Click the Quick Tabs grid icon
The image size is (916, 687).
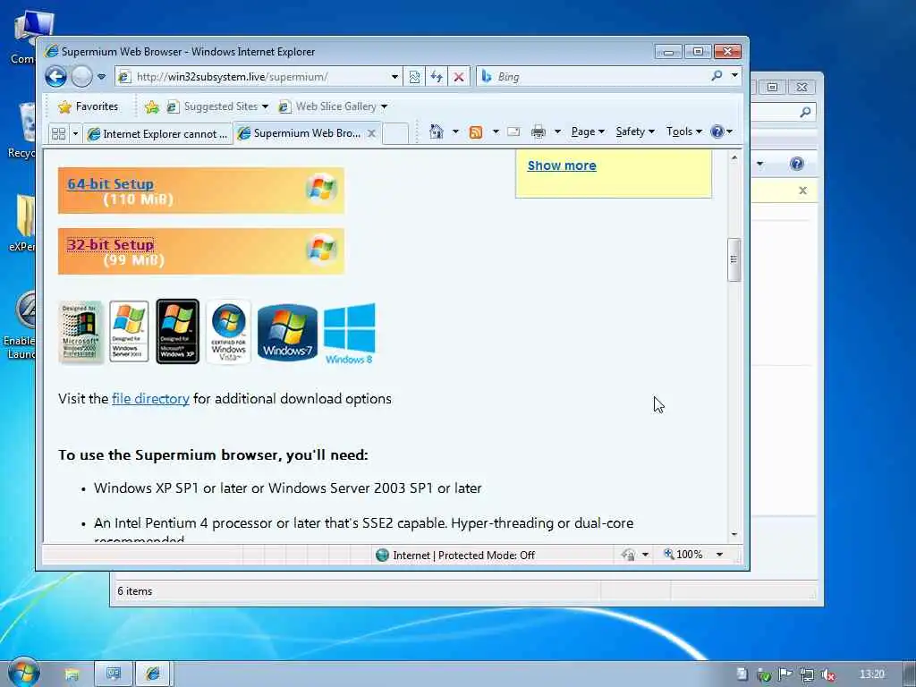[x=58, y=134]
